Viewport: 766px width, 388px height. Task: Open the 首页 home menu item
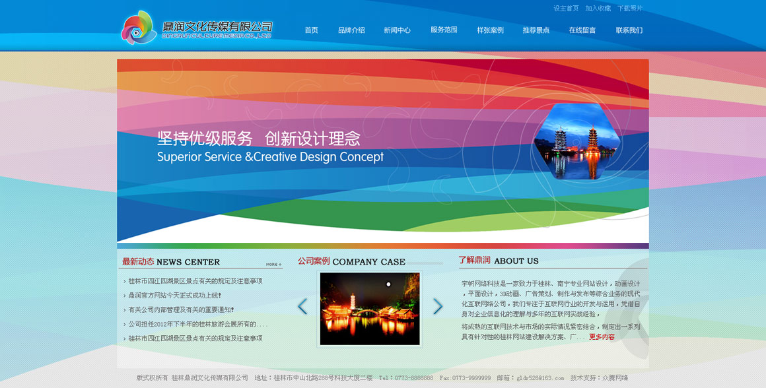click(311, 30)
